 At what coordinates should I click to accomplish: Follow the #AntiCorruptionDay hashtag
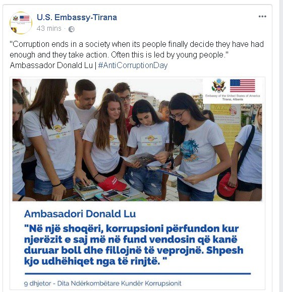pos(133,66)
